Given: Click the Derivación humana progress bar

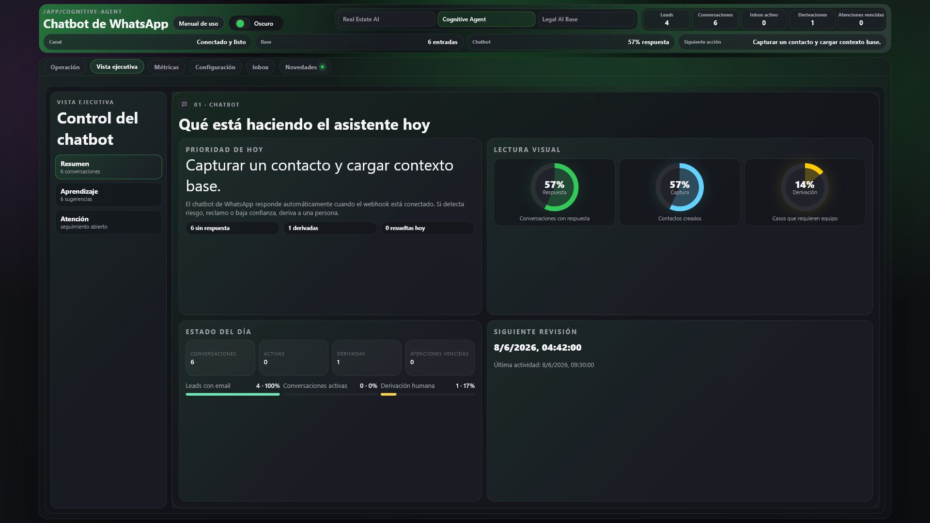Looking at the screenshot, I should (428, 394).
